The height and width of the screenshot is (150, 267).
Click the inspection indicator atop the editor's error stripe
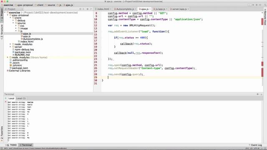262,12
